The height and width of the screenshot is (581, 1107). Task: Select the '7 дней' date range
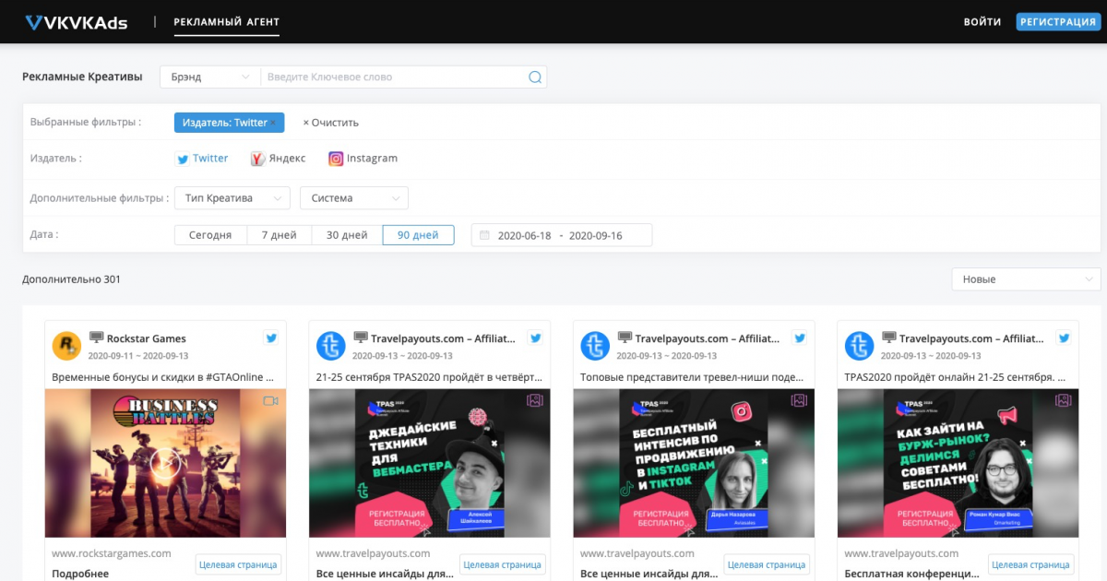pyautogui.click(x=280, y=235)
